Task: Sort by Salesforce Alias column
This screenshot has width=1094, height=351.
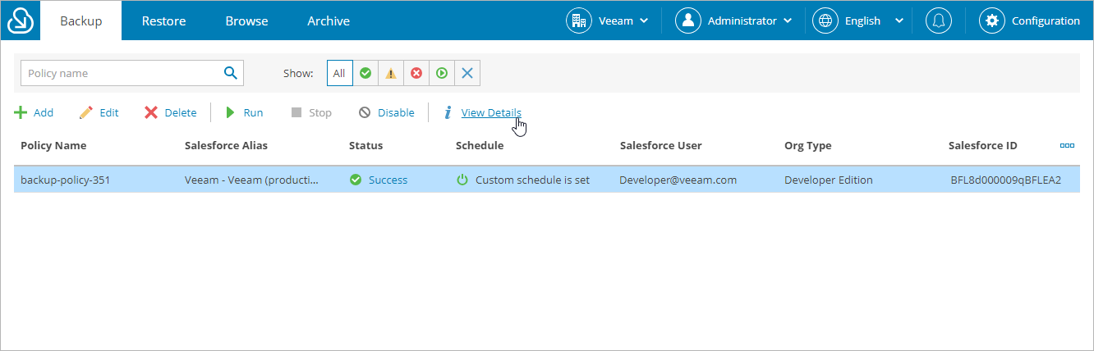Action: pyautogui.click(x=226, y=146)
